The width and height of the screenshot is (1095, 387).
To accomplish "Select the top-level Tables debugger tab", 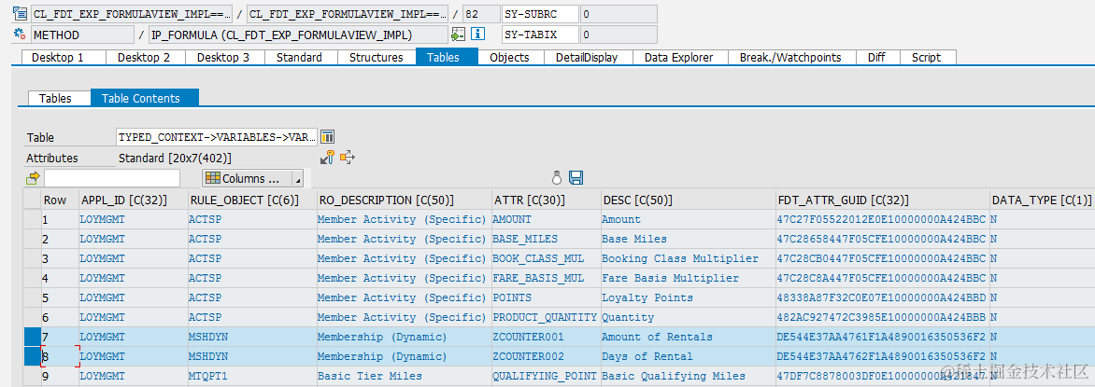I will click(x=447, y=57).
